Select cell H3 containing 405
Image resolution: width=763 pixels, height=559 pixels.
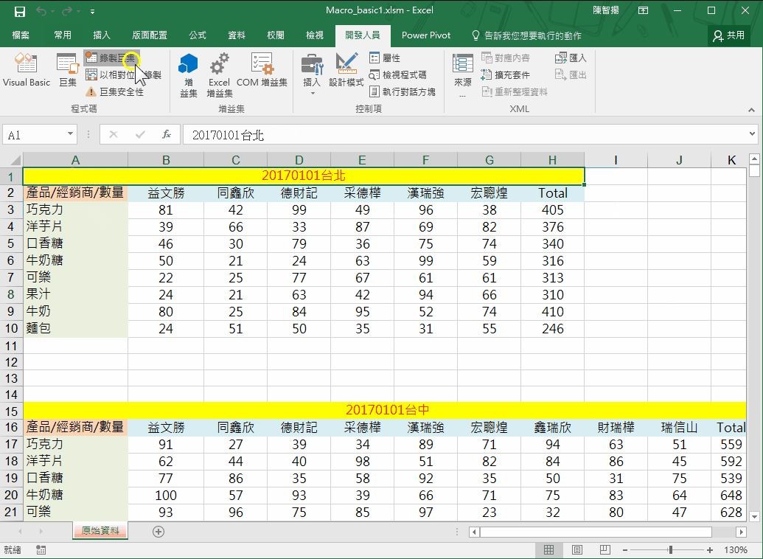coord(552,210)
